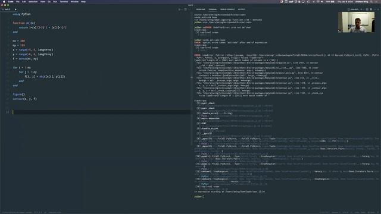Image resolution: width=381 pixels, height=214 pixels.
Task: Switch to the Terminal panel tab
Action: (213, 10)
